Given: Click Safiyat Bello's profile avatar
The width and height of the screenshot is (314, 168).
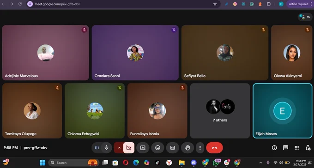Looking at the screenshot, I should point(225,53).
